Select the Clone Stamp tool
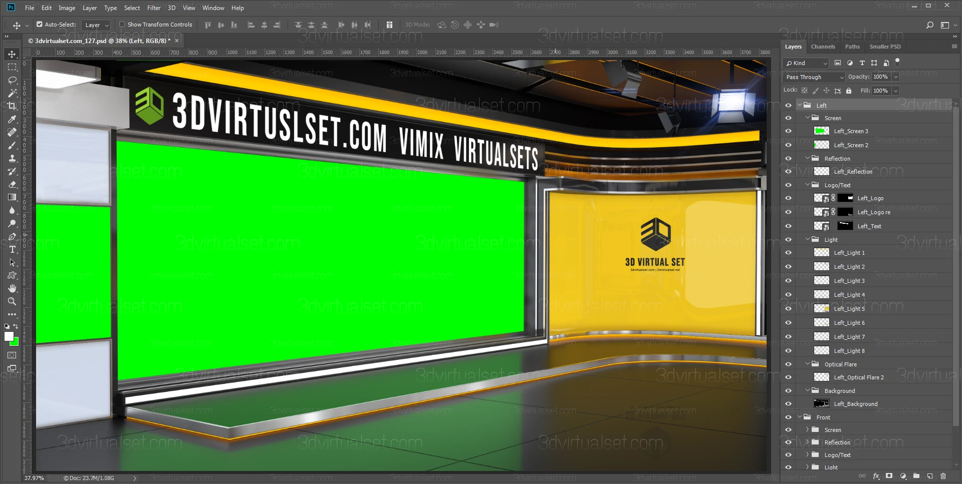The width and height of the screenshot is (962, 484). (12, 158)
